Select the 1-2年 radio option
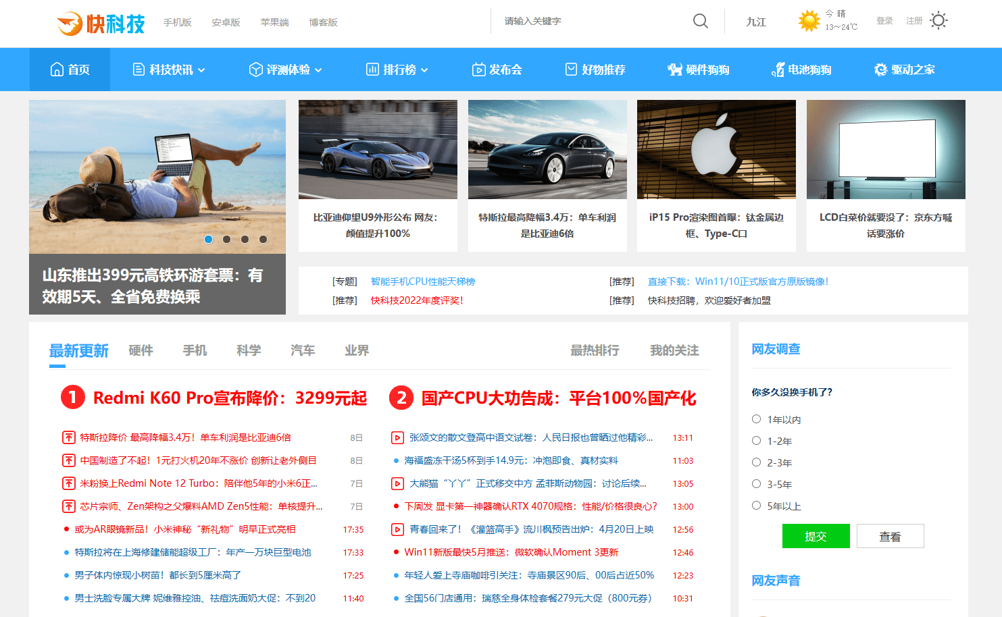The width and height of the screenshot is (1002, 617). (757, 441)
